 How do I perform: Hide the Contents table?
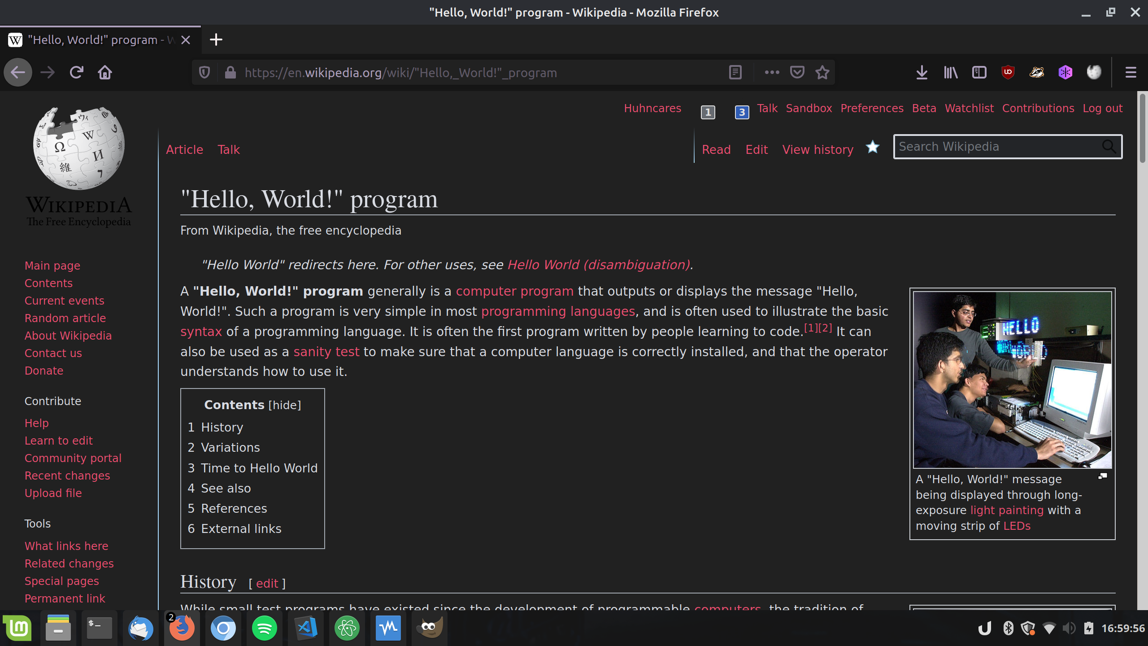coord(285,405)
